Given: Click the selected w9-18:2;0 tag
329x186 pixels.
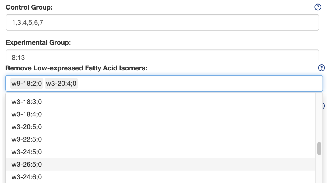Looking at the screenshot, I should (27, 84).
